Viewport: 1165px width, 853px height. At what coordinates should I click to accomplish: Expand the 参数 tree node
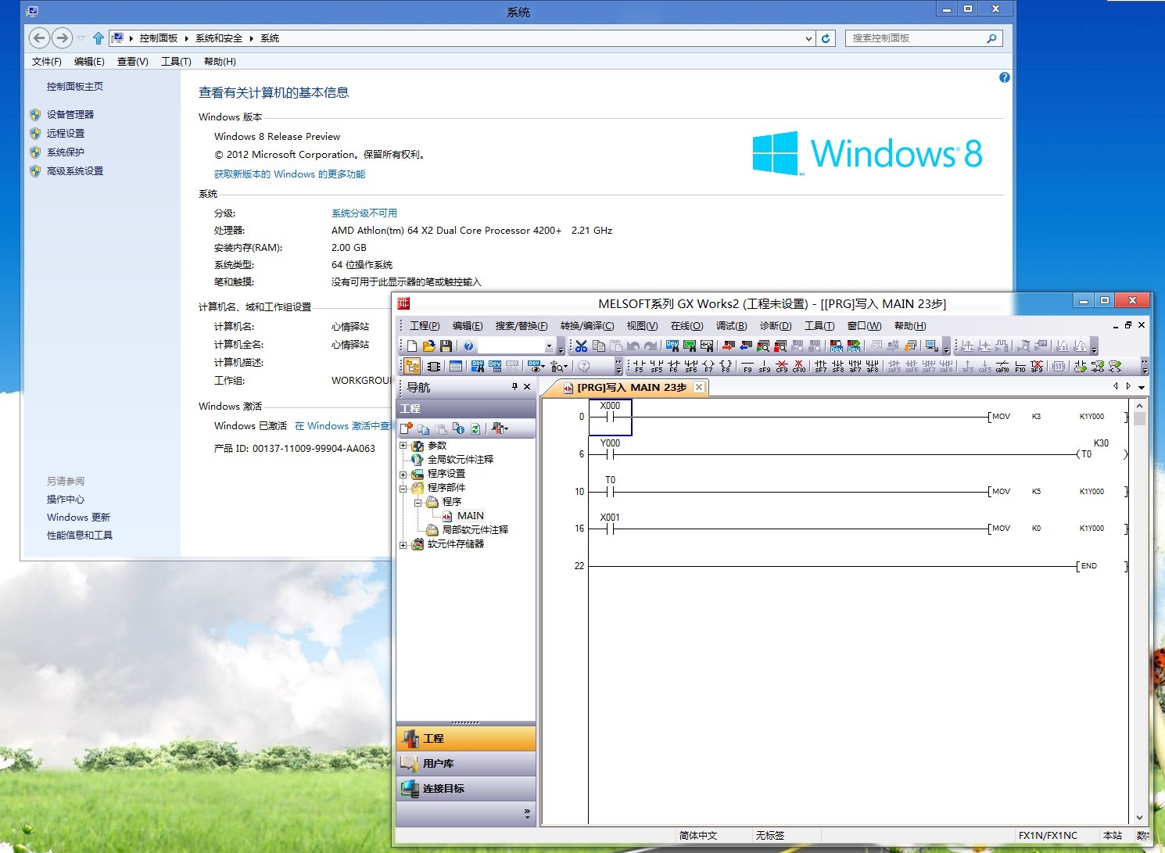(x=403, y=446)
